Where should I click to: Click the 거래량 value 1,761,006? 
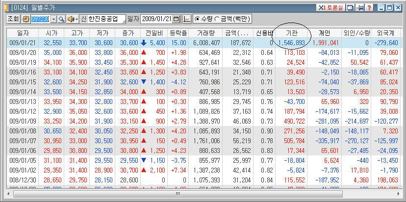pyautogui.click(x=206, y=141)
